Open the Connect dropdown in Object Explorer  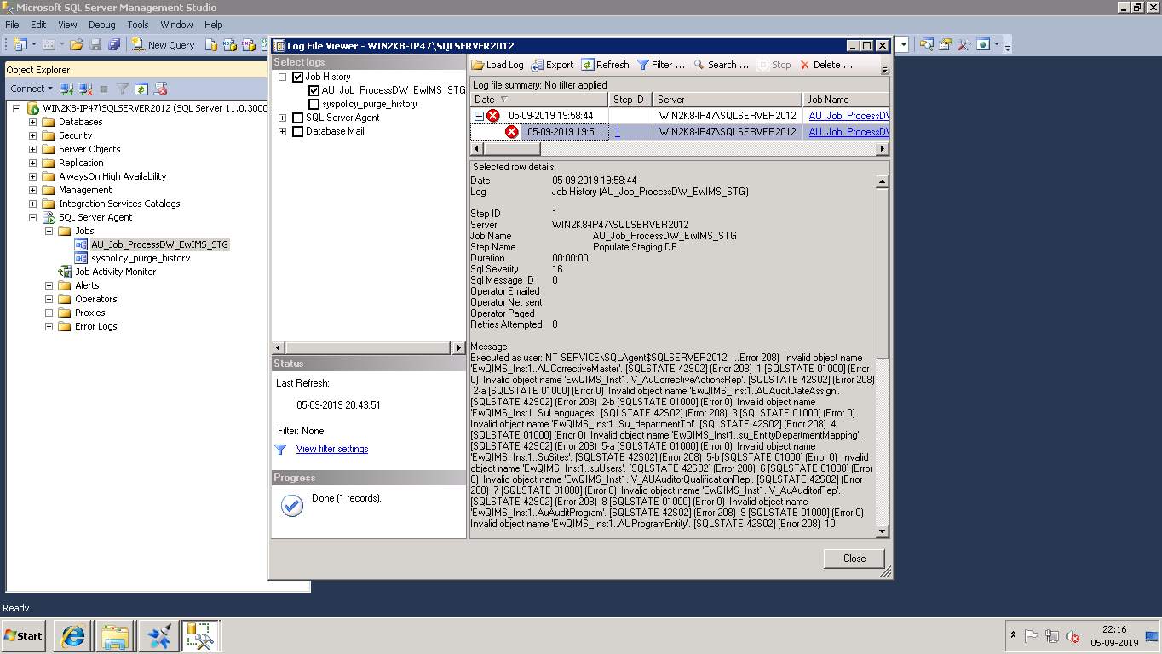click(x=31, y=89)
